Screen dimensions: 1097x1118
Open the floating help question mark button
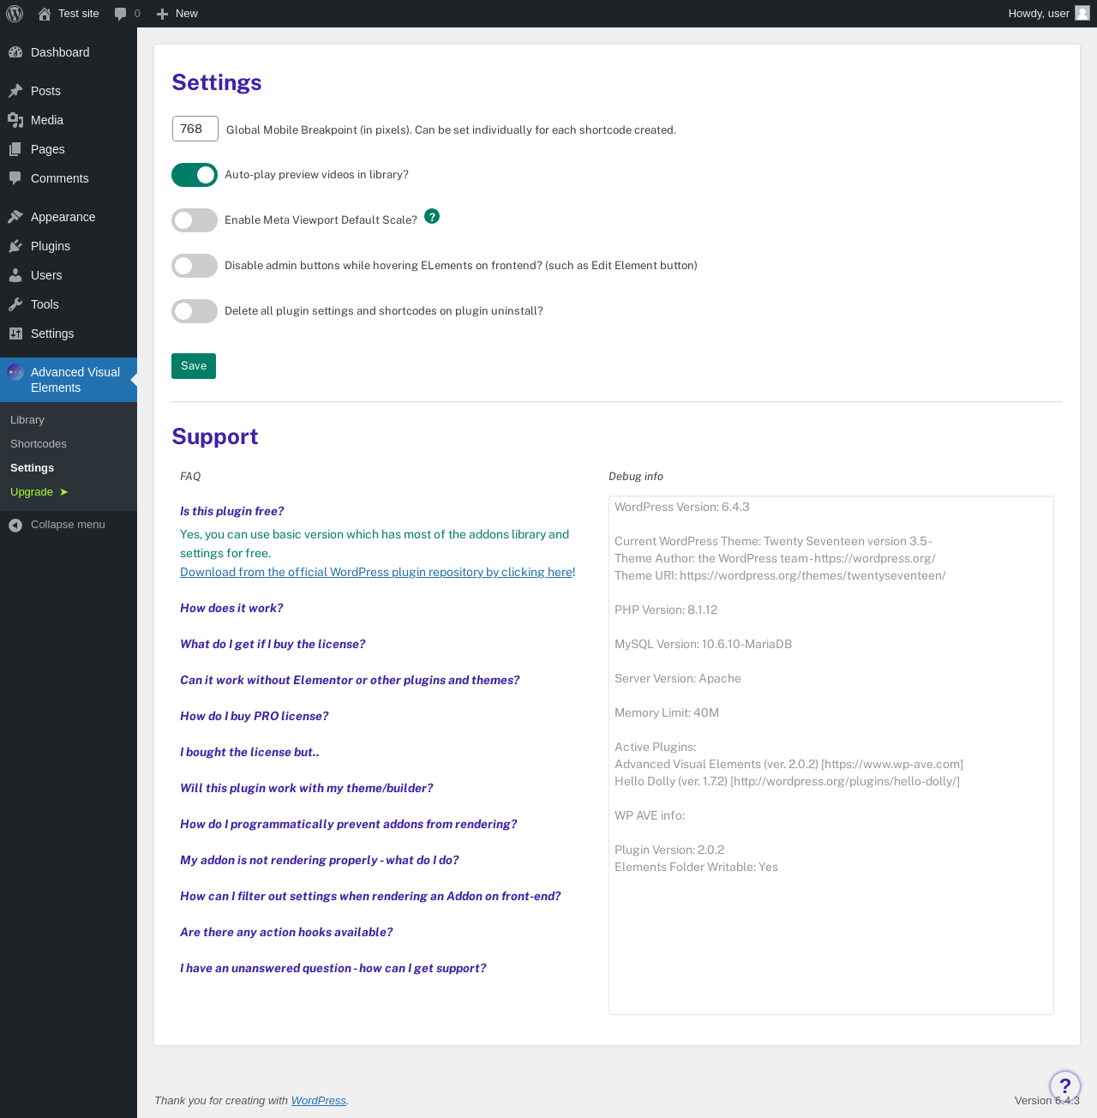[1064, 1085]
